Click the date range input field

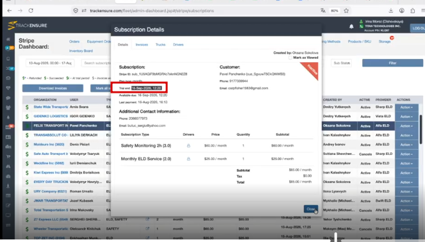pyautogui.click(x=49, y=63)
